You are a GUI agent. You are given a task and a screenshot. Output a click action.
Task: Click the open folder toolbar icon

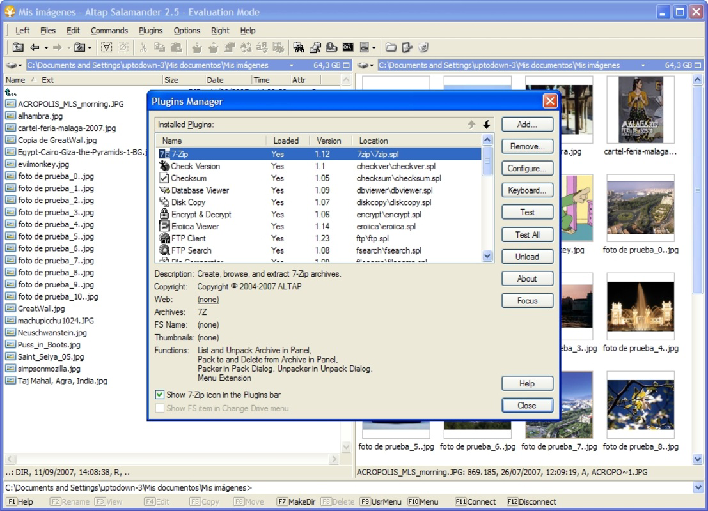coord(391,47)
